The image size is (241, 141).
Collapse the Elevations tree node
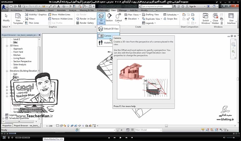tap(7, 71)
